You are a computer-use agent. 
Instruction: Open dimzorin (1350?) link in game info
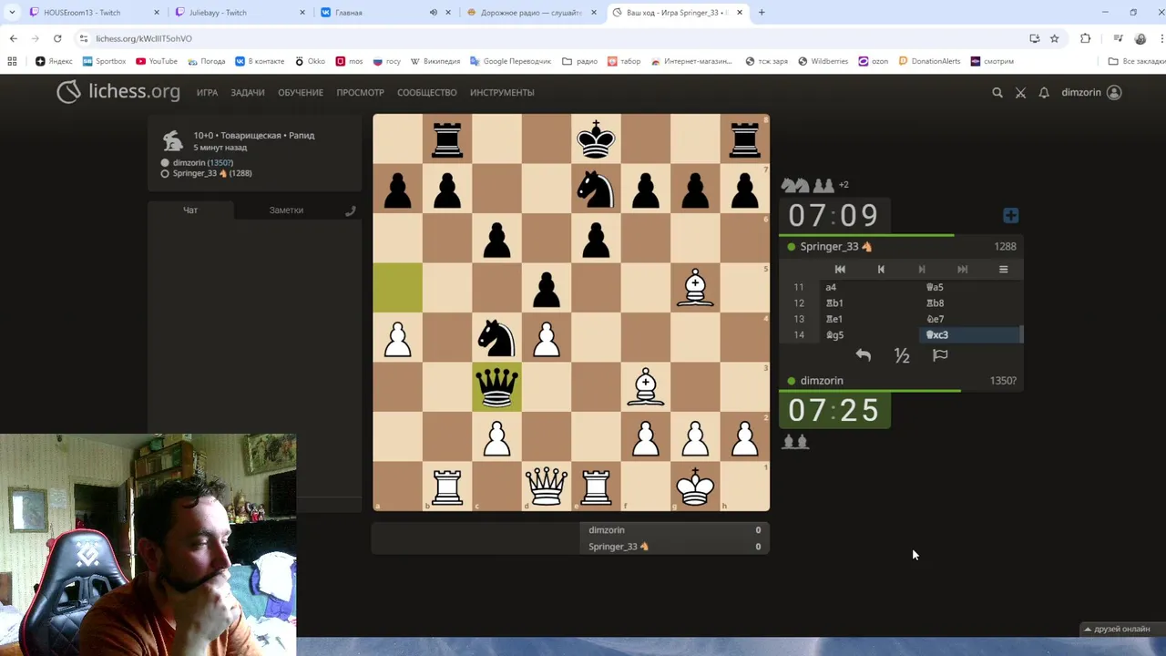point(202,163)
